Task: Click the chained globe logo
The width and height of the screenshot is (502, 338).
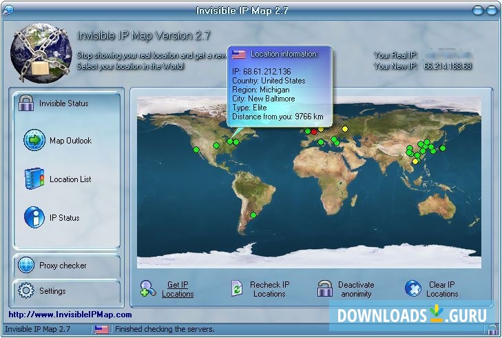Action: tap(41, 52)
